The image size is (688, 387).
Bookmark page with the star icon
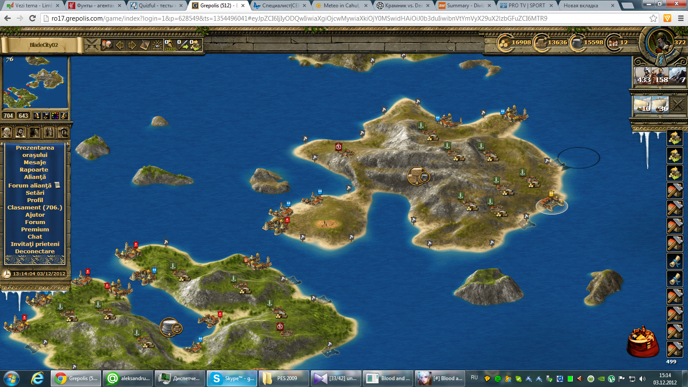pyautogui.click(x=654, y=18)
